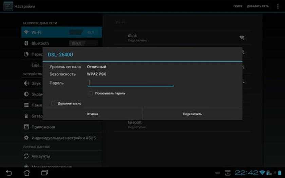Screen dimensions: 285x178
Task: Check the Дополнительно checkbox
Action: [53, 103]
